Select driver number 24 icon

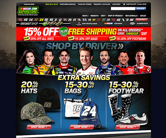click(41, 20)
